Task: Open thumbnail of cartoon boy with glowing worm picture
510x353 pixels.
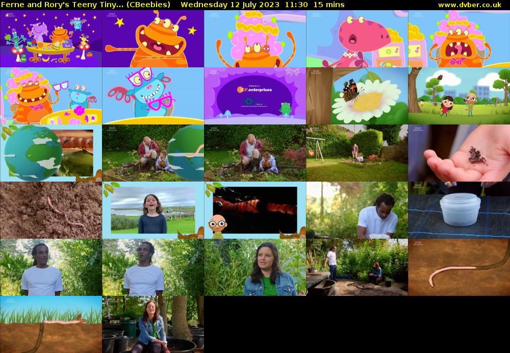Action: [255, 210]
